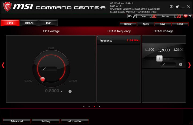Click the active third page dot

pyautogui.click(x=94, y=107)
